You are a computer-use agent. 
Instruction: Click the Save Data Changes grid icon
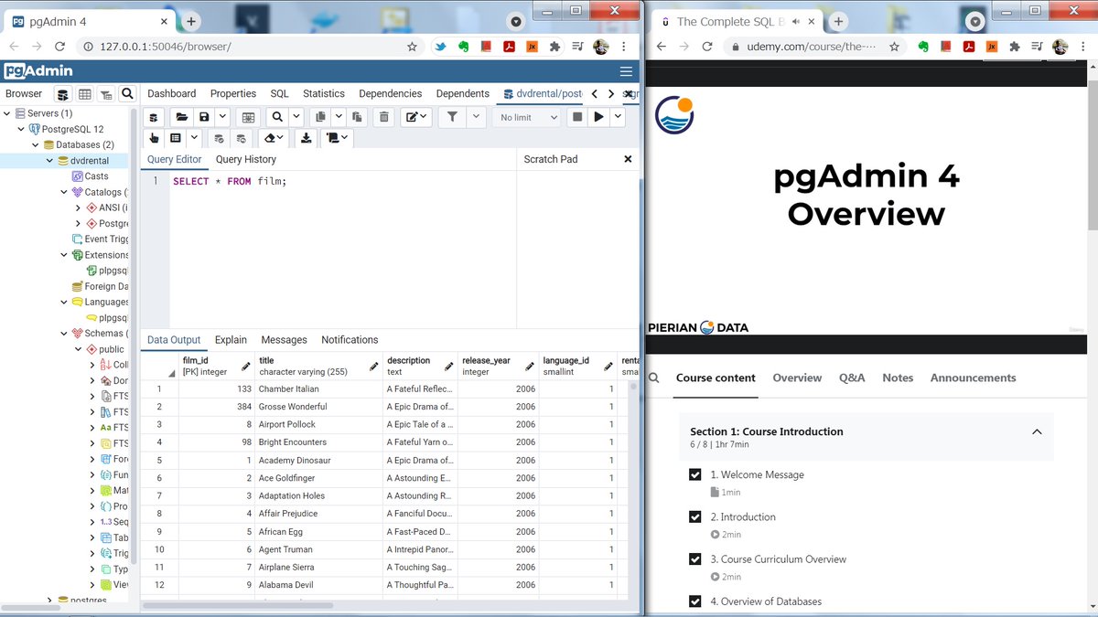coord(247,117)
